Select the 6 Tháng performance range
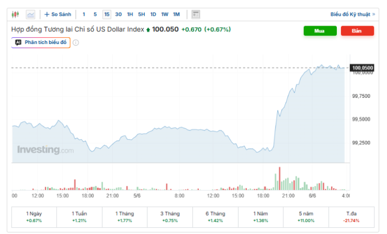Viewport: 387px width, 234px height. 215,217
